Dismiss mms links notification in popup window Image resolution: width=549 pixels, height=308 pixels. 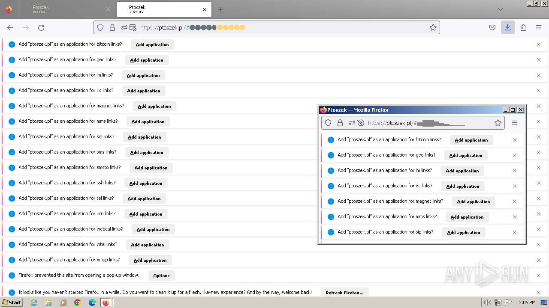click(515, 217)
